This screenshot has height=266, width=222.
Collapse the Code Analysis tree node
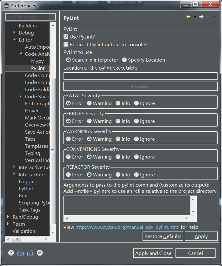(x=21, y=54)
